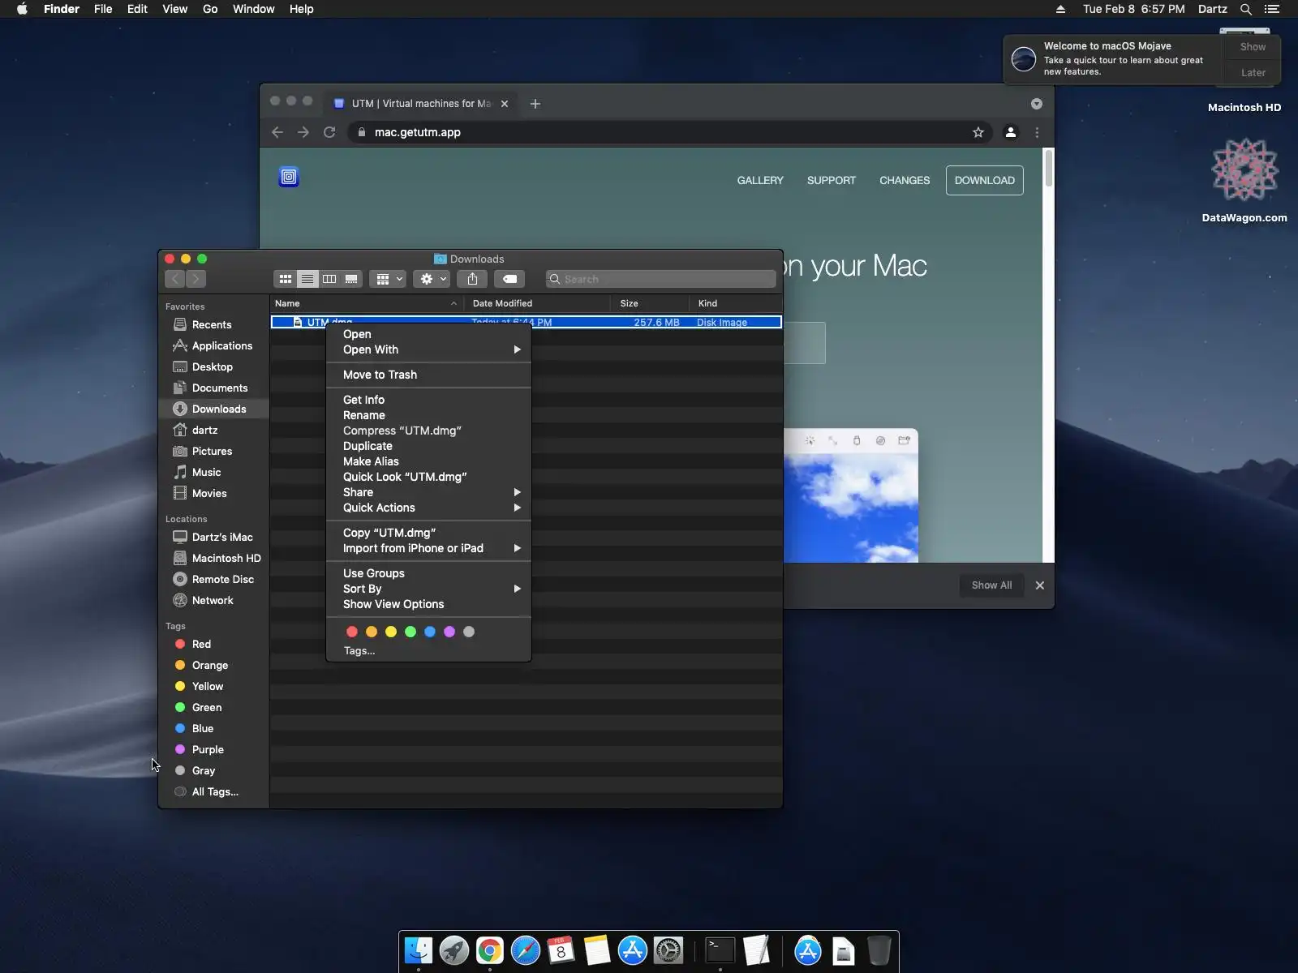Image resolution: width=1298 pixels, height=973 pixels.
Task: Click the Chrome tab search dropdown arrow
Action: 1037,104
